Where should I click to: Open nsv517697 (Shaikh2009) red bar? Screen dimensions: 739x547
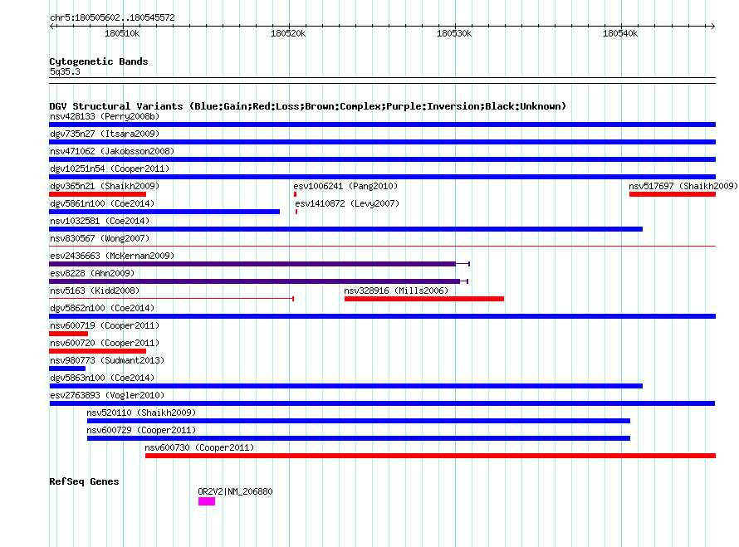(x=673, y=194)
